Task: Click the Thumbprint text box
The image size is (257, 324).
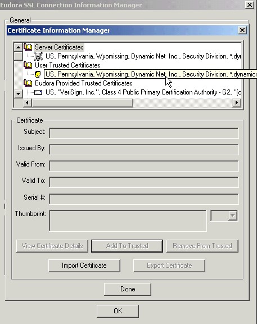Action: [x=128, y=221]
